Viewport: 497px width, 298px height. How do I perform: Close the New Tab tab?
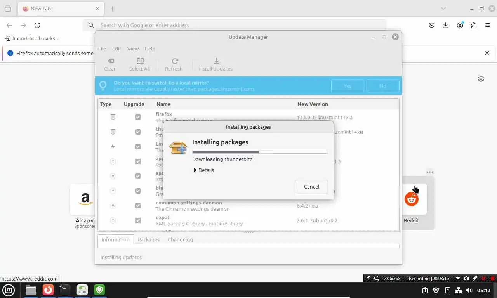(x=97, y=9)
